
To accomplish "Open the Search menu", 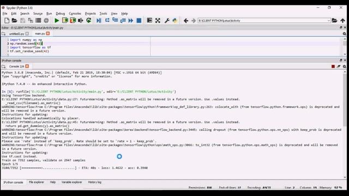I will click(25, 14).
